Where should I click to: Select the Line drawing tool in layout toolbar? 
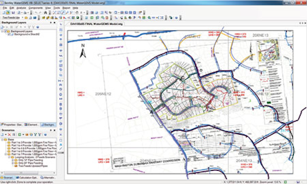tap(61, 149)
